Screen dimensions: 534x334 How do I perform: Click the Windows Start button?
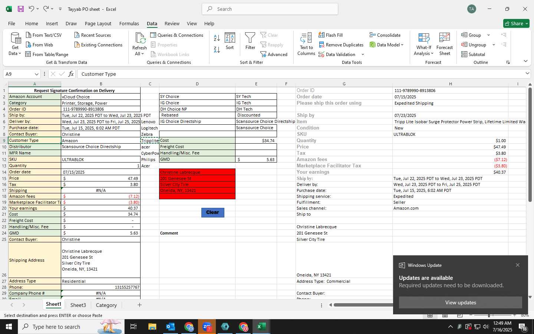(9, 327)
